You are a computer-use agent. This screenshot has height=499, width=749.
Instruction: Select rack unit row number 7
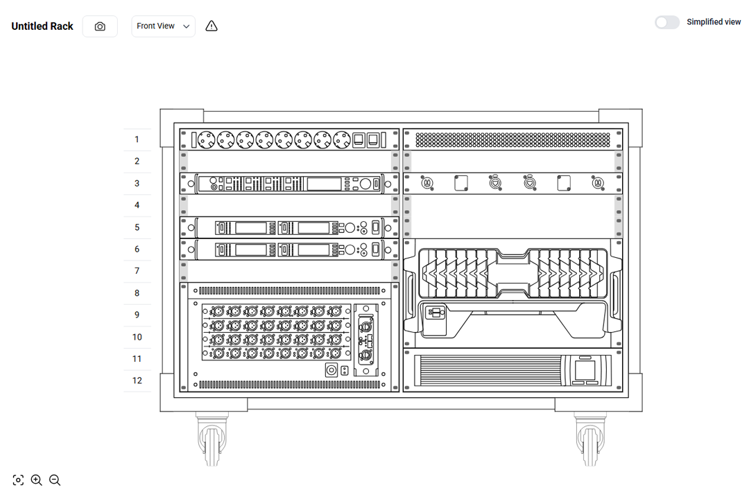[x=137, y=271]
